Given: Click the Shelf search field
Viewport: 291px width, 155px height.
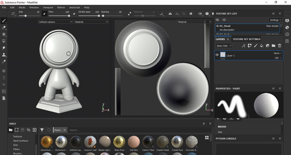Looking at the screenshot, I should [x=140, y=130].
